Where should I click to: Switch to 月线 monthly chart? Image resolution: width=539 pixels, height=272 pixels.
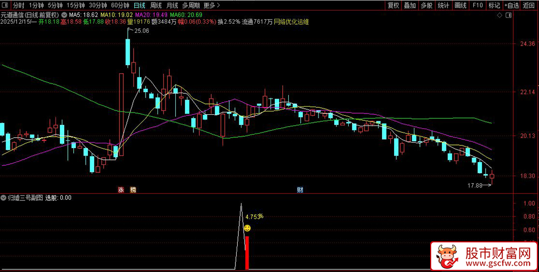[x=172, y=5]
